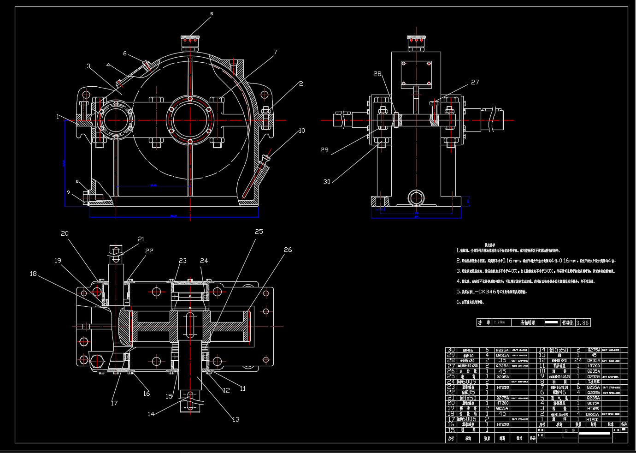This screenshot has width=636, height=453.
Task: Click callout number 13 near output shaft
Action: click(236, 419)
